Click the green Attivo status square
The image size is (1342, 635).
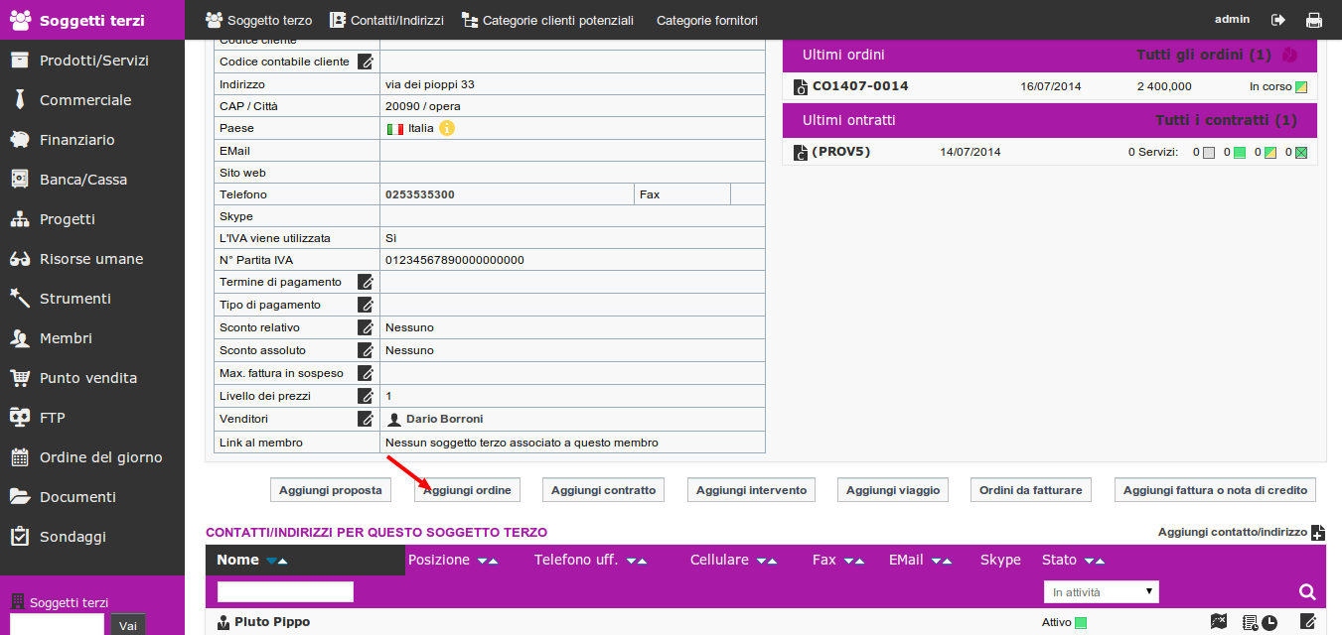coord(1081,623)
